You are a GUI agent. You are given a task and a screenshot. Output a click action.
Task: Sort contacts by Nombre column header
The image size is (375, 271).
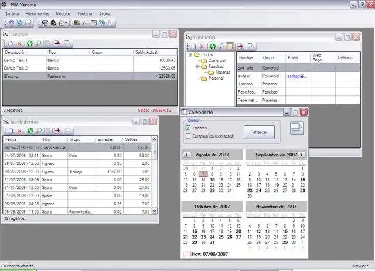click(248, 57)
